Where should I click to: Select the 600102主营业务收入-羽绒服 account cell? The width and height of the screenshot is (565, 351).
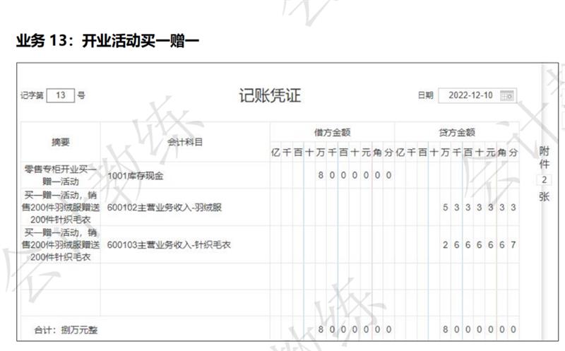184,208
